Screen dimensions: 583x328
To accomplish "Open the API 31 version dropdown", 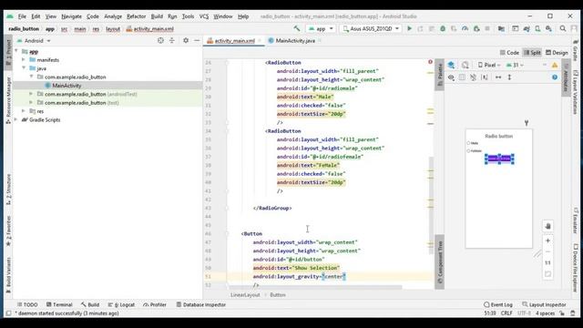I will point(515,65).
